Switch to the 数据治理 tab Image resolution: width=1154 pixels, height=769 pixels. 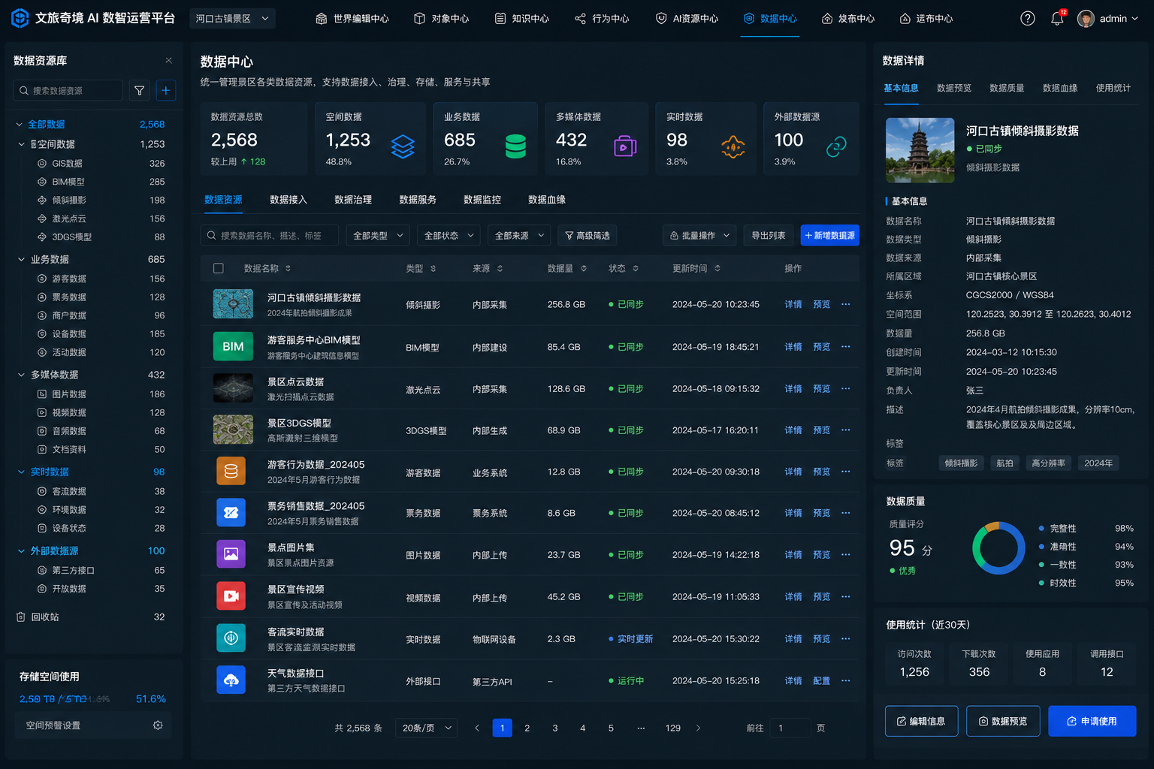coord(353,200)
